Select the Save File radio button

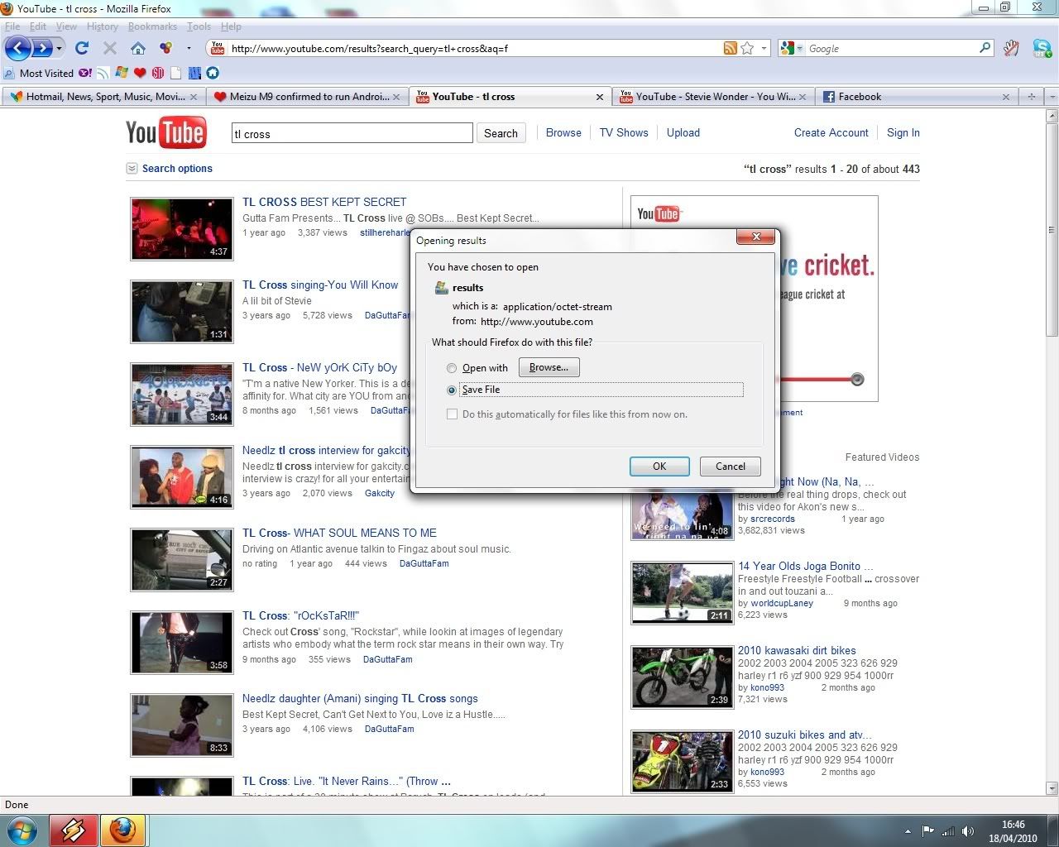coord(452,390)
